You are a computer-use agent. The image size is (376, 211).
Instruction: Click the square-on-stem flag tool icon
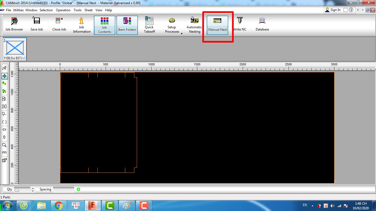pos(4,114)
